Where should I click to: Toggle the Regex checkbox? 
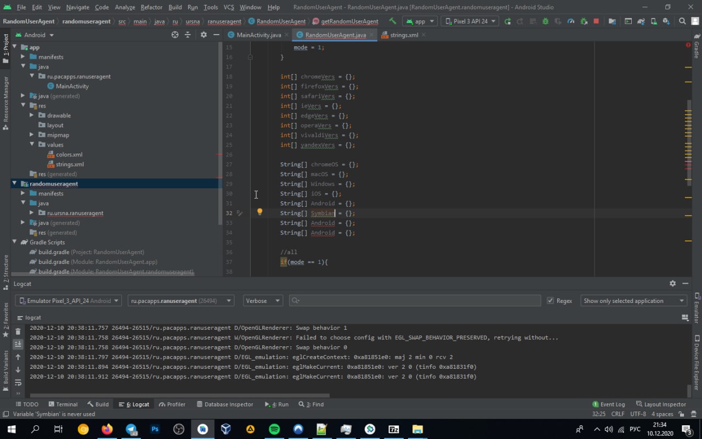pyautogui.click(x=550, y=301)
